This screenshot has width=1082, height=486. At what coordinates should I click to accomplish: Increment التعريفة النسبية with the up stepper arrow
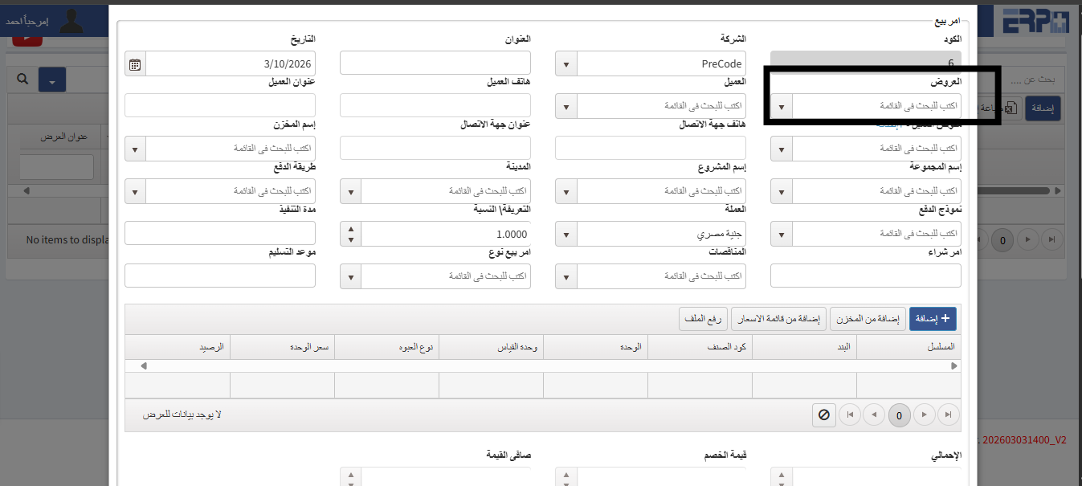click(x=349, y=229)
